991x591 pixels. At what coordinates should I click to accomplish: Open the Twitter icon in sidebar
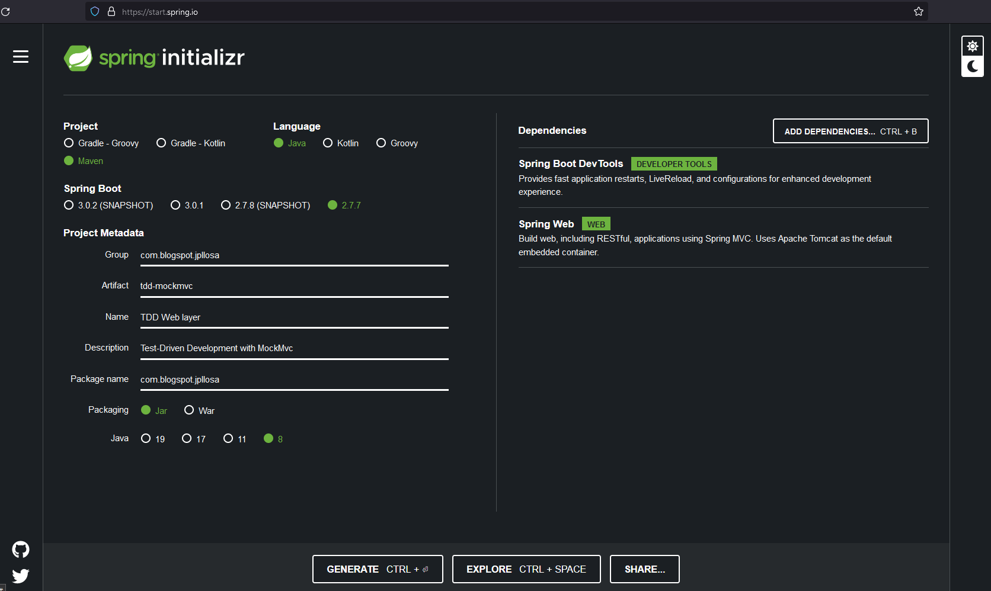20,576
